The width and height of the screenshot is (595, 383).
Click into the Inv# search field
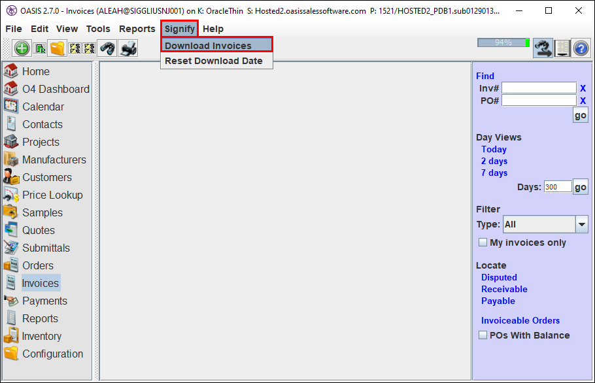539,88
